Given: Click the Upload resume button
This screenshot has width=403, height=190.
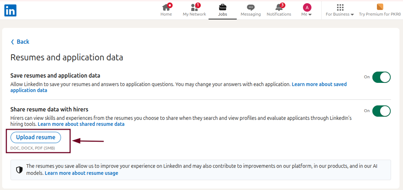Looking at the screenshot, I should [36, 137].
